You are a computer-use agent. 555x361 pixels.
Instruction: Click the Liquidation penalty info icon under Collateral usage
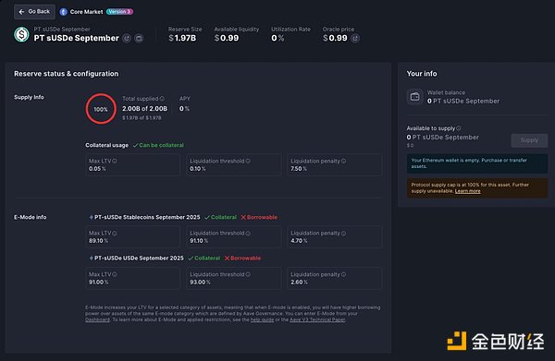tap(344, 161)
